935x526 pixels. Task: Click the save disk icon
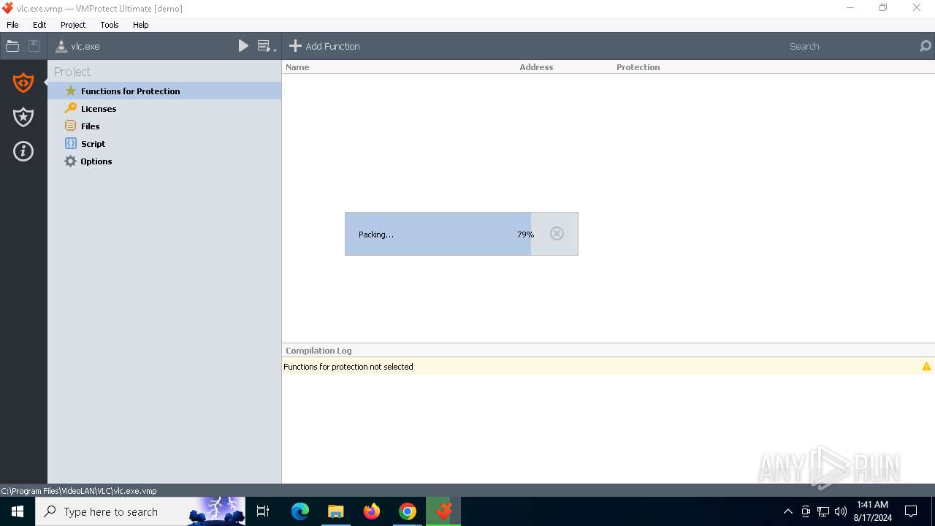click(x=34, y=46)
